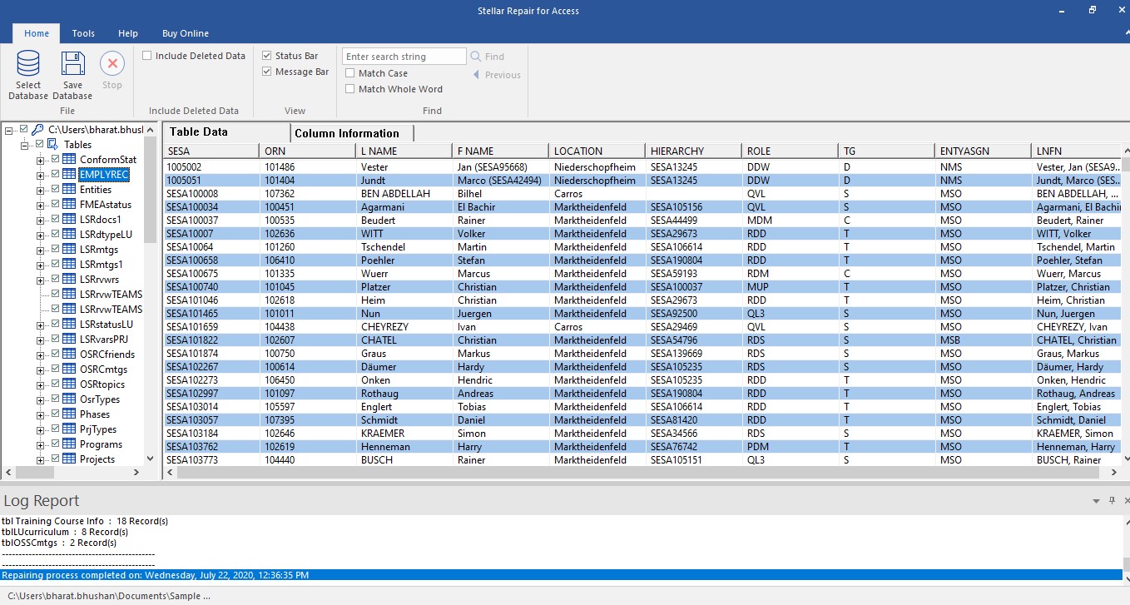Open the Tools ribbon tab

pos(83,33)
